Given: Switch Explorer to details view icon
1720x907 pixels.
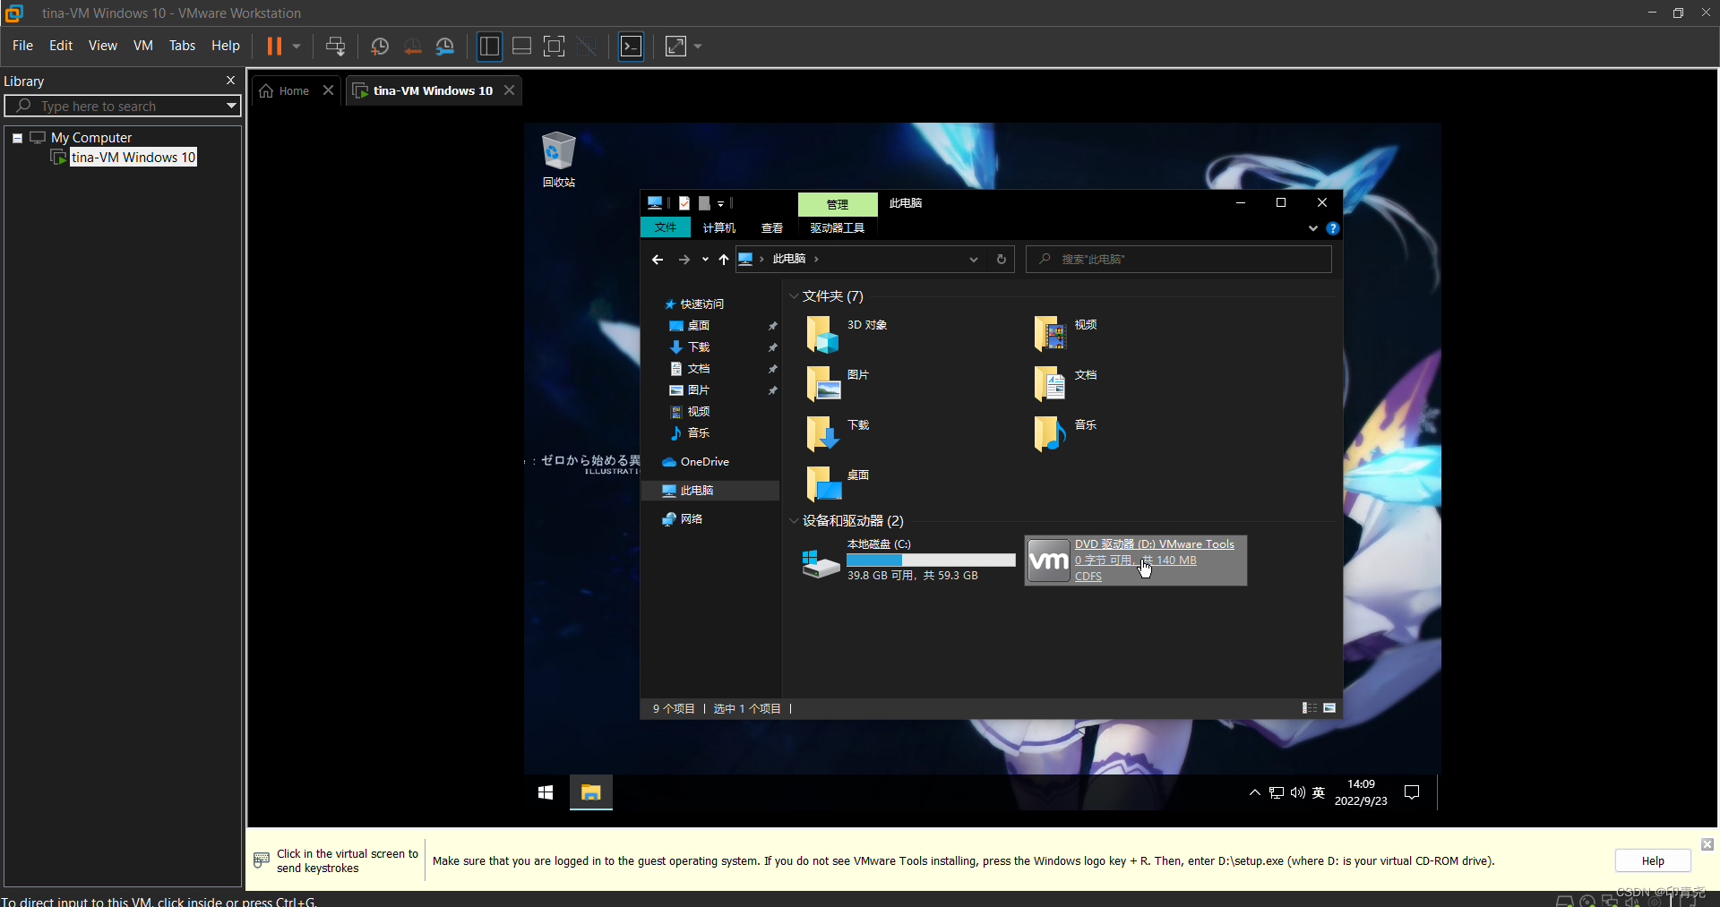Looking at the screenshot, I should [1310, 708].
